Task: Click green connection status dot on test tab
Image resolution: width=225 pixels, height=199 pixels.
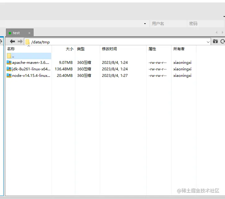Action: 10,33
